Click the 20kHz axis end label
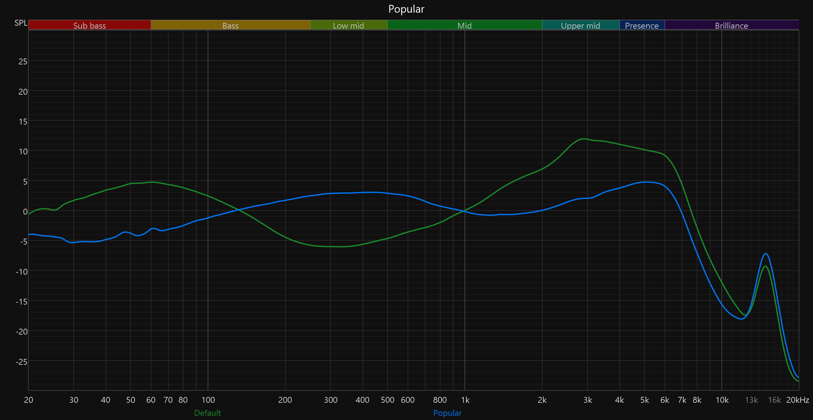Screen dimensions: 813x420 click(797, 400)
